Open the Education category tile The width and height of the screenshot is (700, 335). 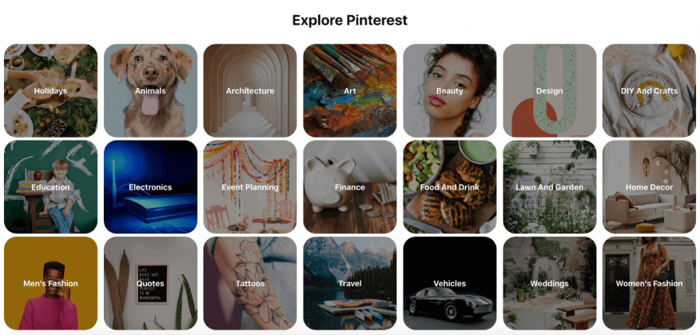coord(51,187)
